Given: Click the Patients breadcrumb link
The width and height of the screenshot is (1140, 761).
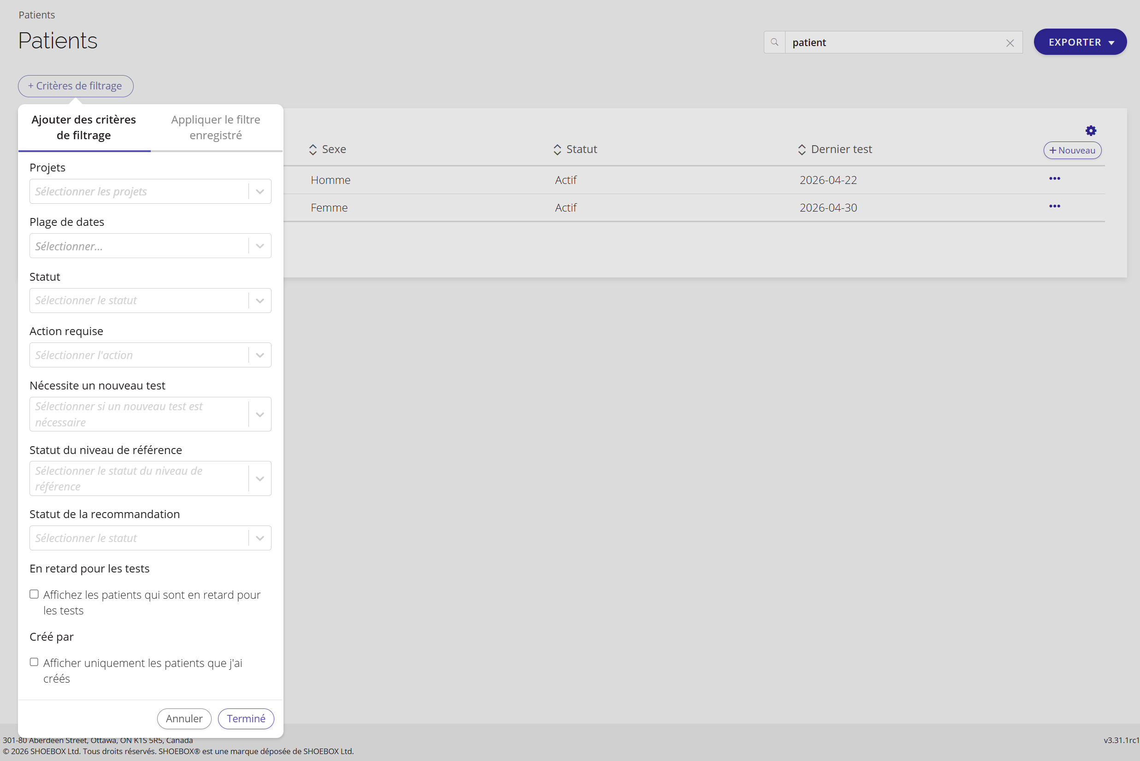Looking at the screenshot, I should tap(37, 15).
